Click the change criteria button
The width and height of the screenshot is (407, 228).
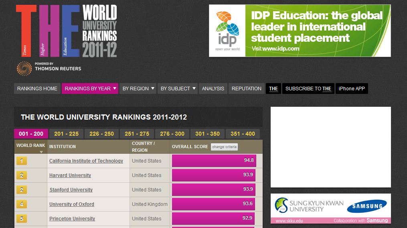[224, 147]
